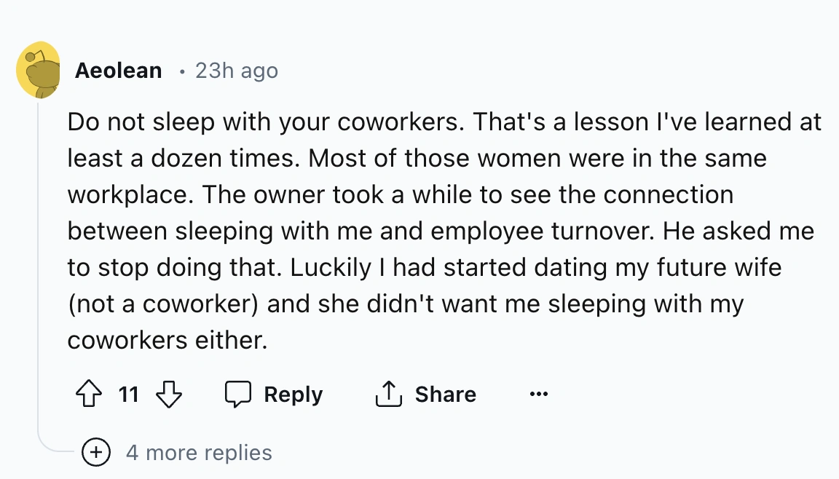
Task: Click the vote count showing 11
Action: [129, 394]
